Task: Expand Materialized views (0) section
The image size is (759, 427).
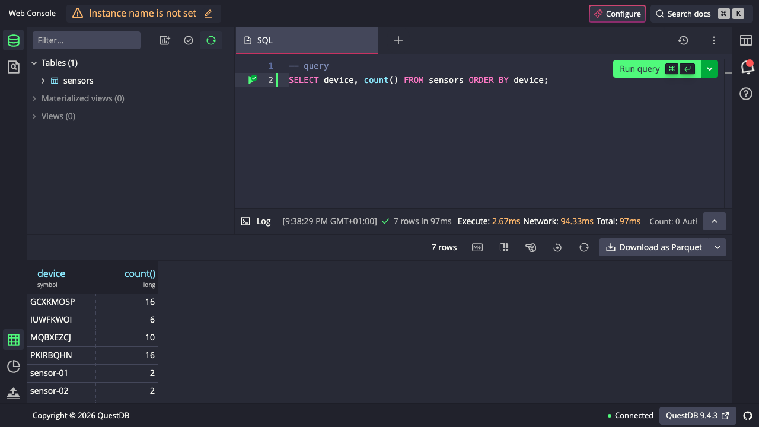Action: pyautogui.click(x=34, y=98)
